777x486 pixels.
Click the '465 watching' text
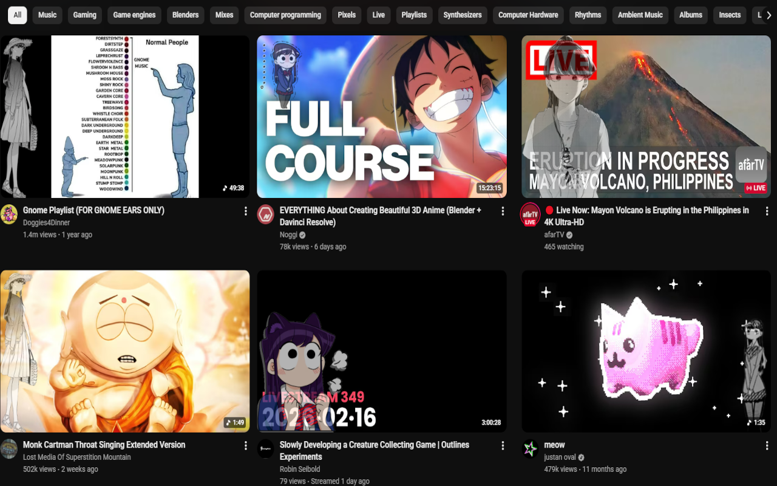[564, 247]
